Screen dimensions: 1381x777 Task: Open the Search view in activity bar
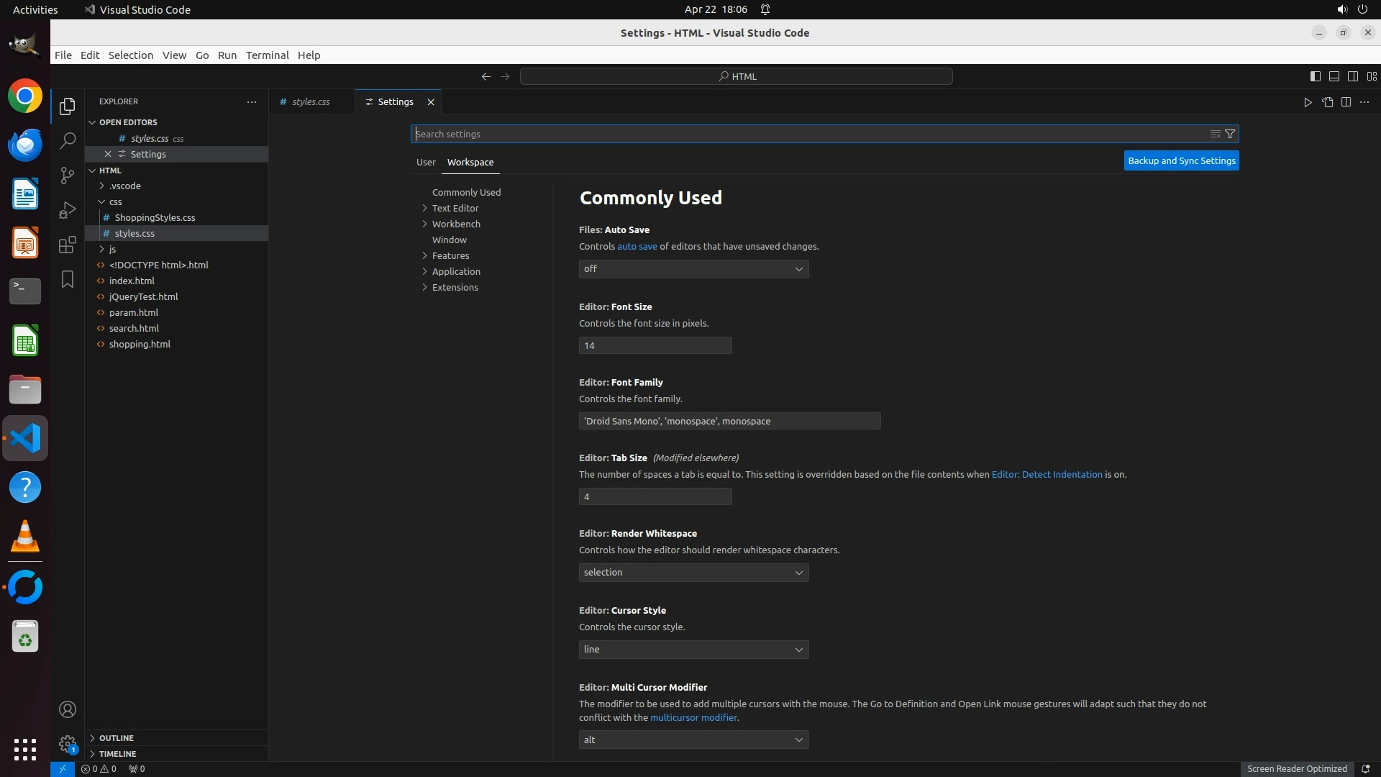(x=68, y=141)
